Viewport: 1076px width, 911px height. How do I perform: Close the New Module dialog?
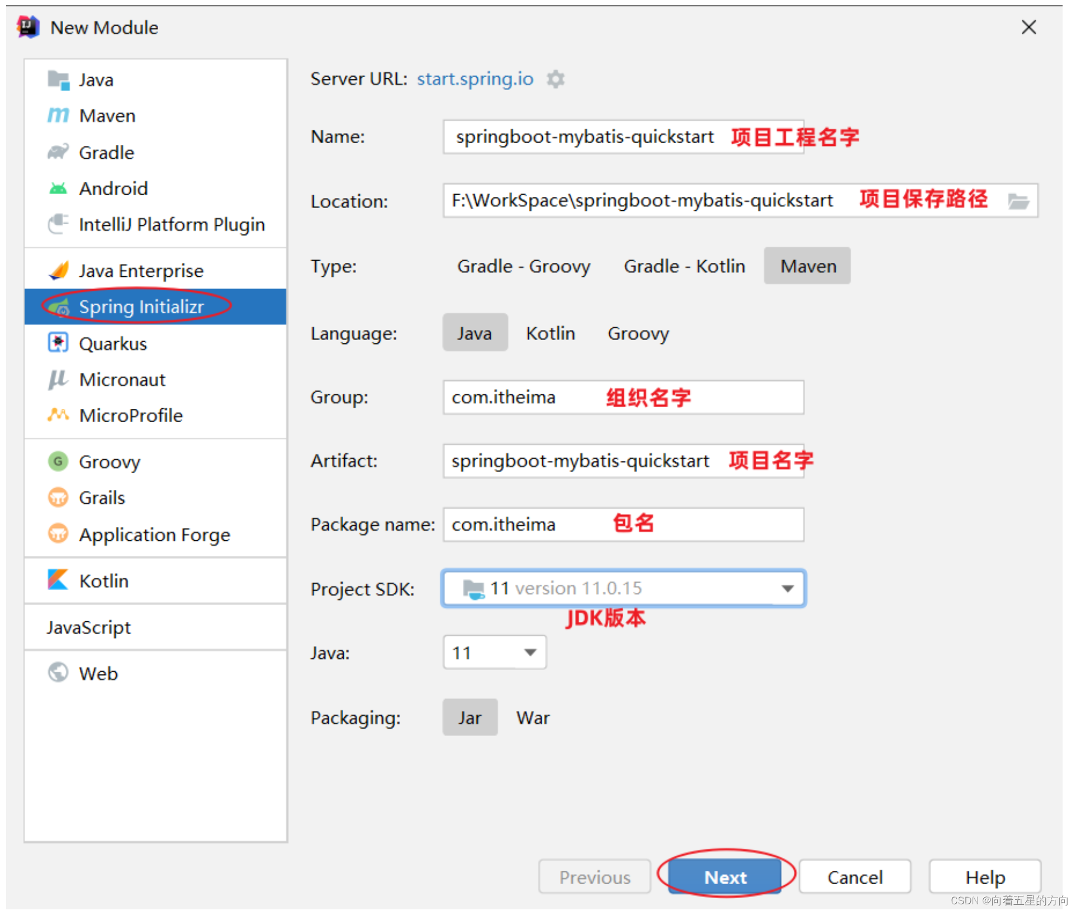[x=1028, y=27]
